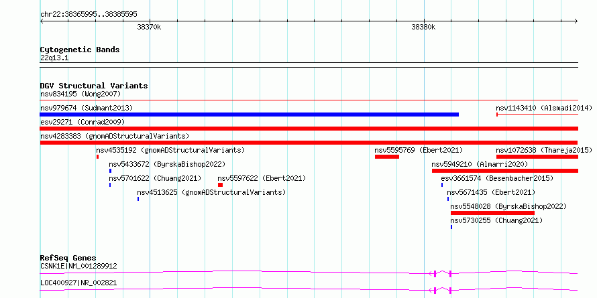
Task: Click the 38380k ruler tick label
Action: (x=423, y=27)
